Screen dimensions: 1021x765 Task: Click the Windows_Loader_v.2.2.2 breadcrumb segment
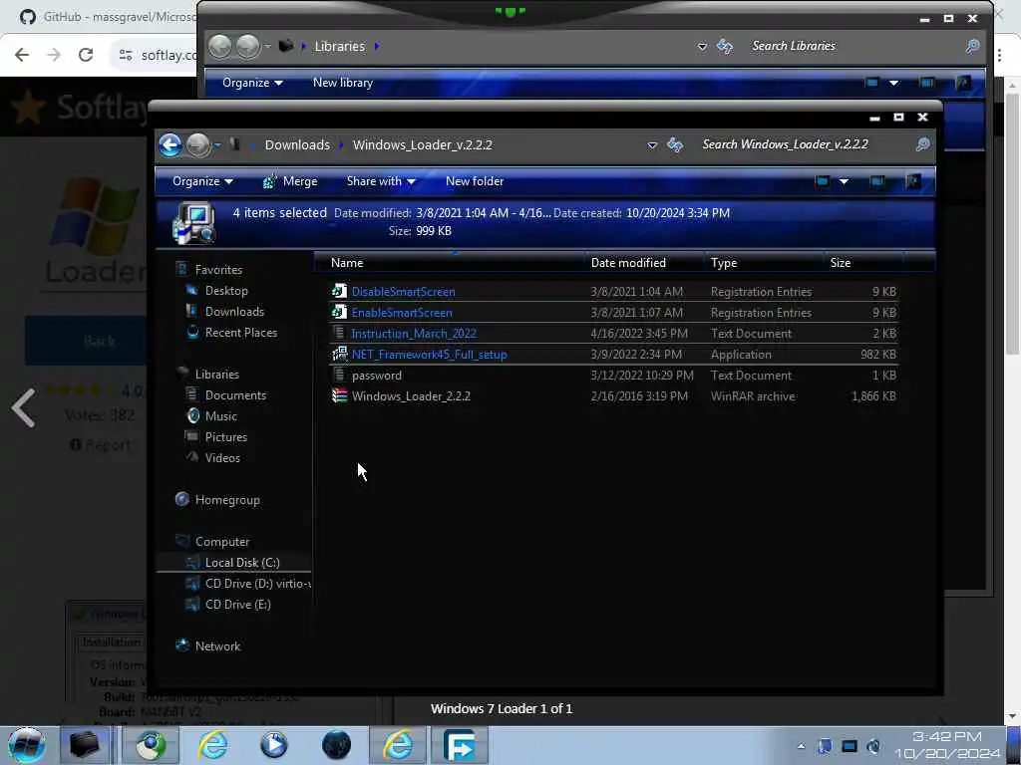tap(422, 144)
